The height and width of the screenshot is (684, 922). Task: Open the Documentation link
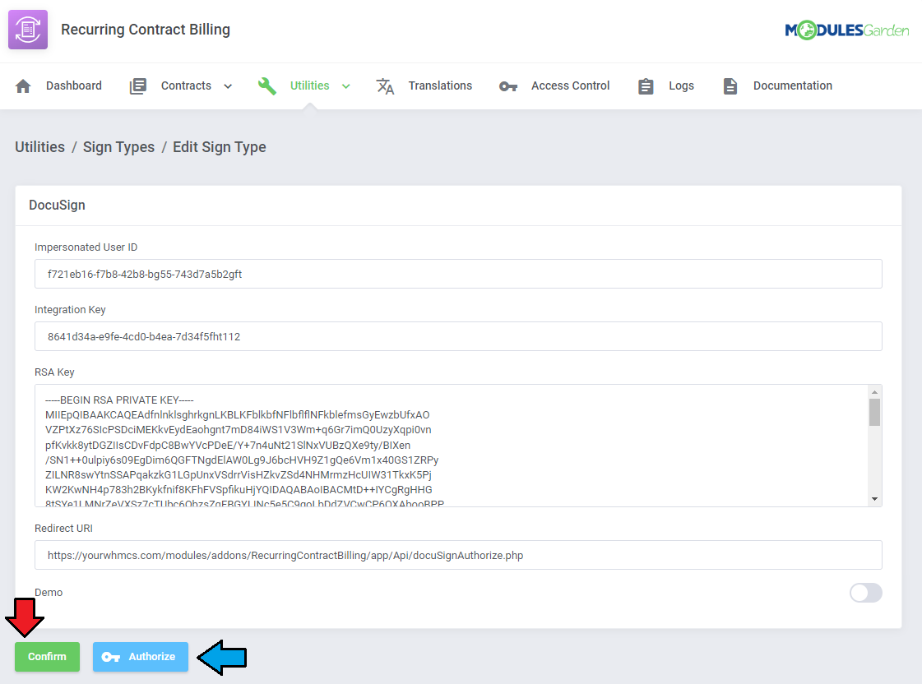click(793, 85)
